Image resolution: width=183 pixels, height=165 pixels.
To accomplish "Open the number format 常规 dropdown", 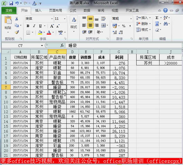I will (131, 19).
